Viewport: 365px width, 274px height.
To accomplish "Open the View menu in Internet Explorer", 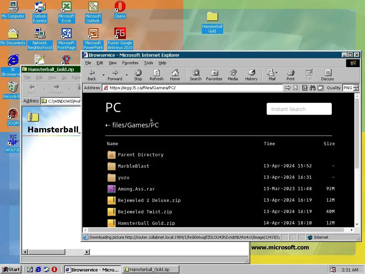I will tap(113, 63).
